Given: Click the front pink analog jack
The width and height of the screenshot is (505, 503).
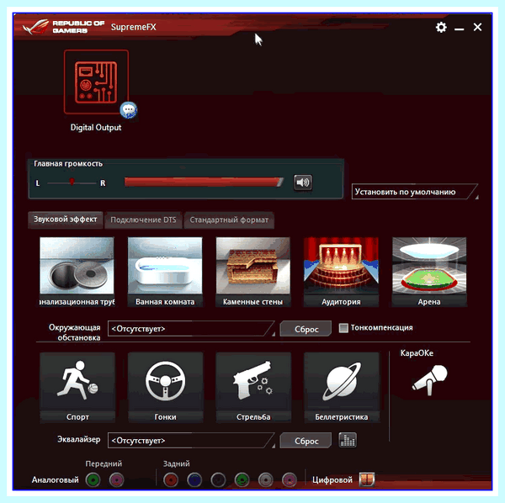Looking at the screenshot, I should (117, 479).
